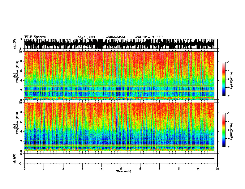Click the ch.1 voltage waveform strip
The image size is (245, 189).
tap(119, 44)
